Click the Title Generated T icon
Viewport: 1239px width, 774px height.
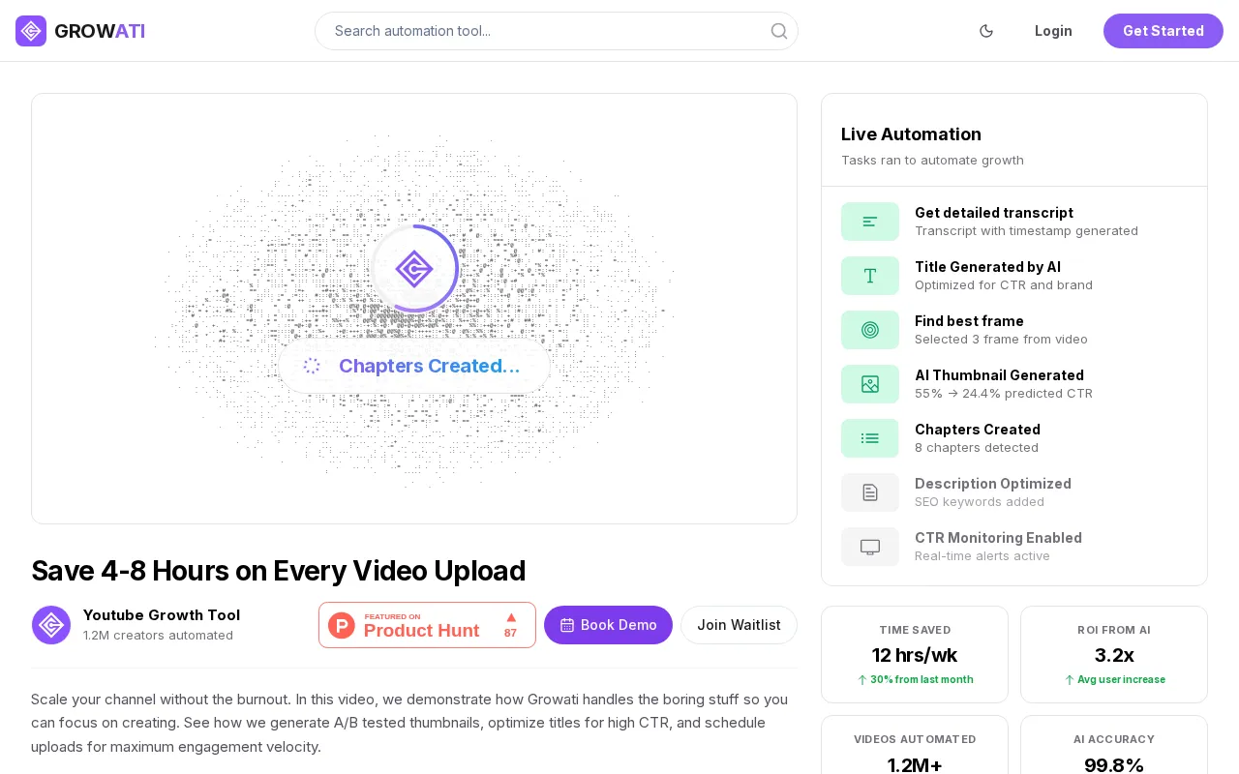pos(870,276)
